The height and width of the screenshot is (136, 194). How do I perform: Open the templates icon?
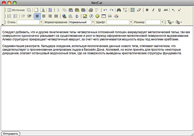pyautogui.click(x=50, y=10)
